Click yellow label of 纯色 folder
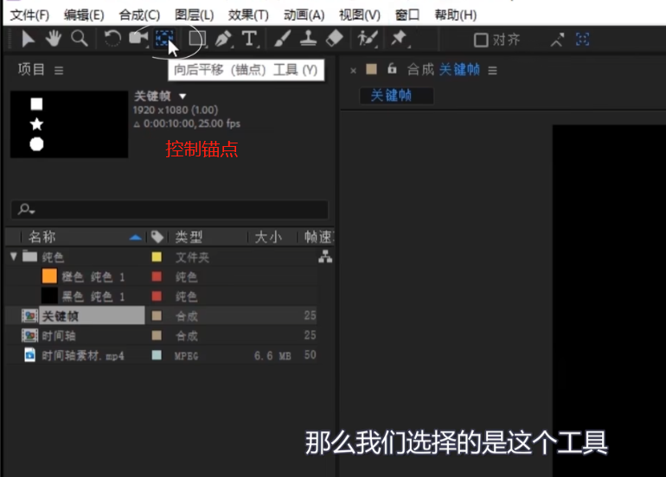The image size is (666, 477). (157, 257)
